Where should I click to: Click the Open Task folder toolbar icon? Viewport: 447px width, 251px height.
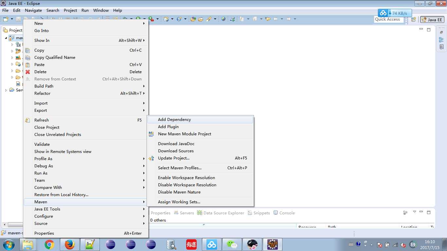pos(201,19)
